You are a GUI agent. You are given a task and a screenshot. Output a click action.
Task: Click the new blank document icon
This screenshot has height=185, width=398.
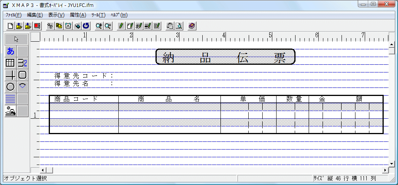tap(10, 25)
